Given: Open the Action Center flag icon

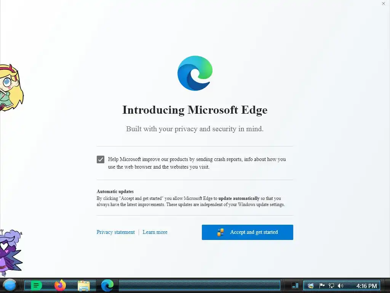Looking at the screenshot, I should coord(322,285).
